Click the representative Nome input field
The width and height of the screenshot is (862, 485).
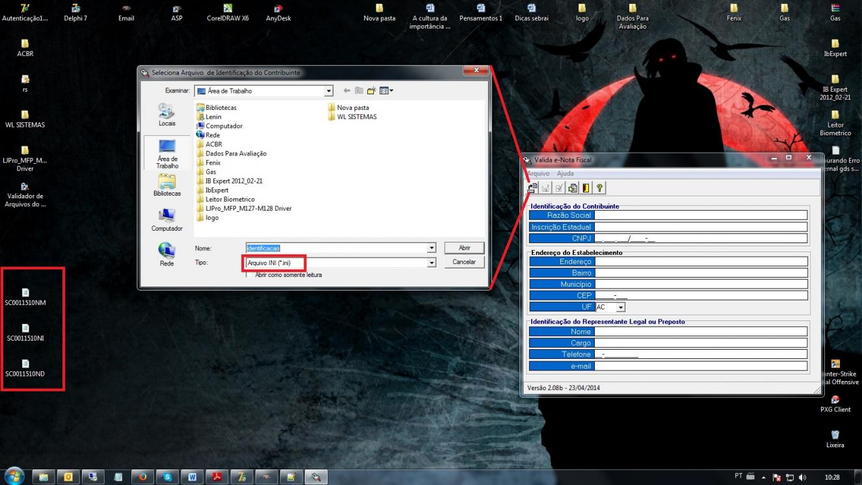[701, 332]
